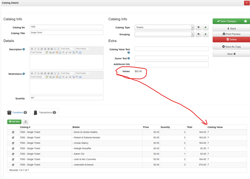Select the Transactions tab
This screenshot has height=179, width=250.
click(x=44, y=113)
